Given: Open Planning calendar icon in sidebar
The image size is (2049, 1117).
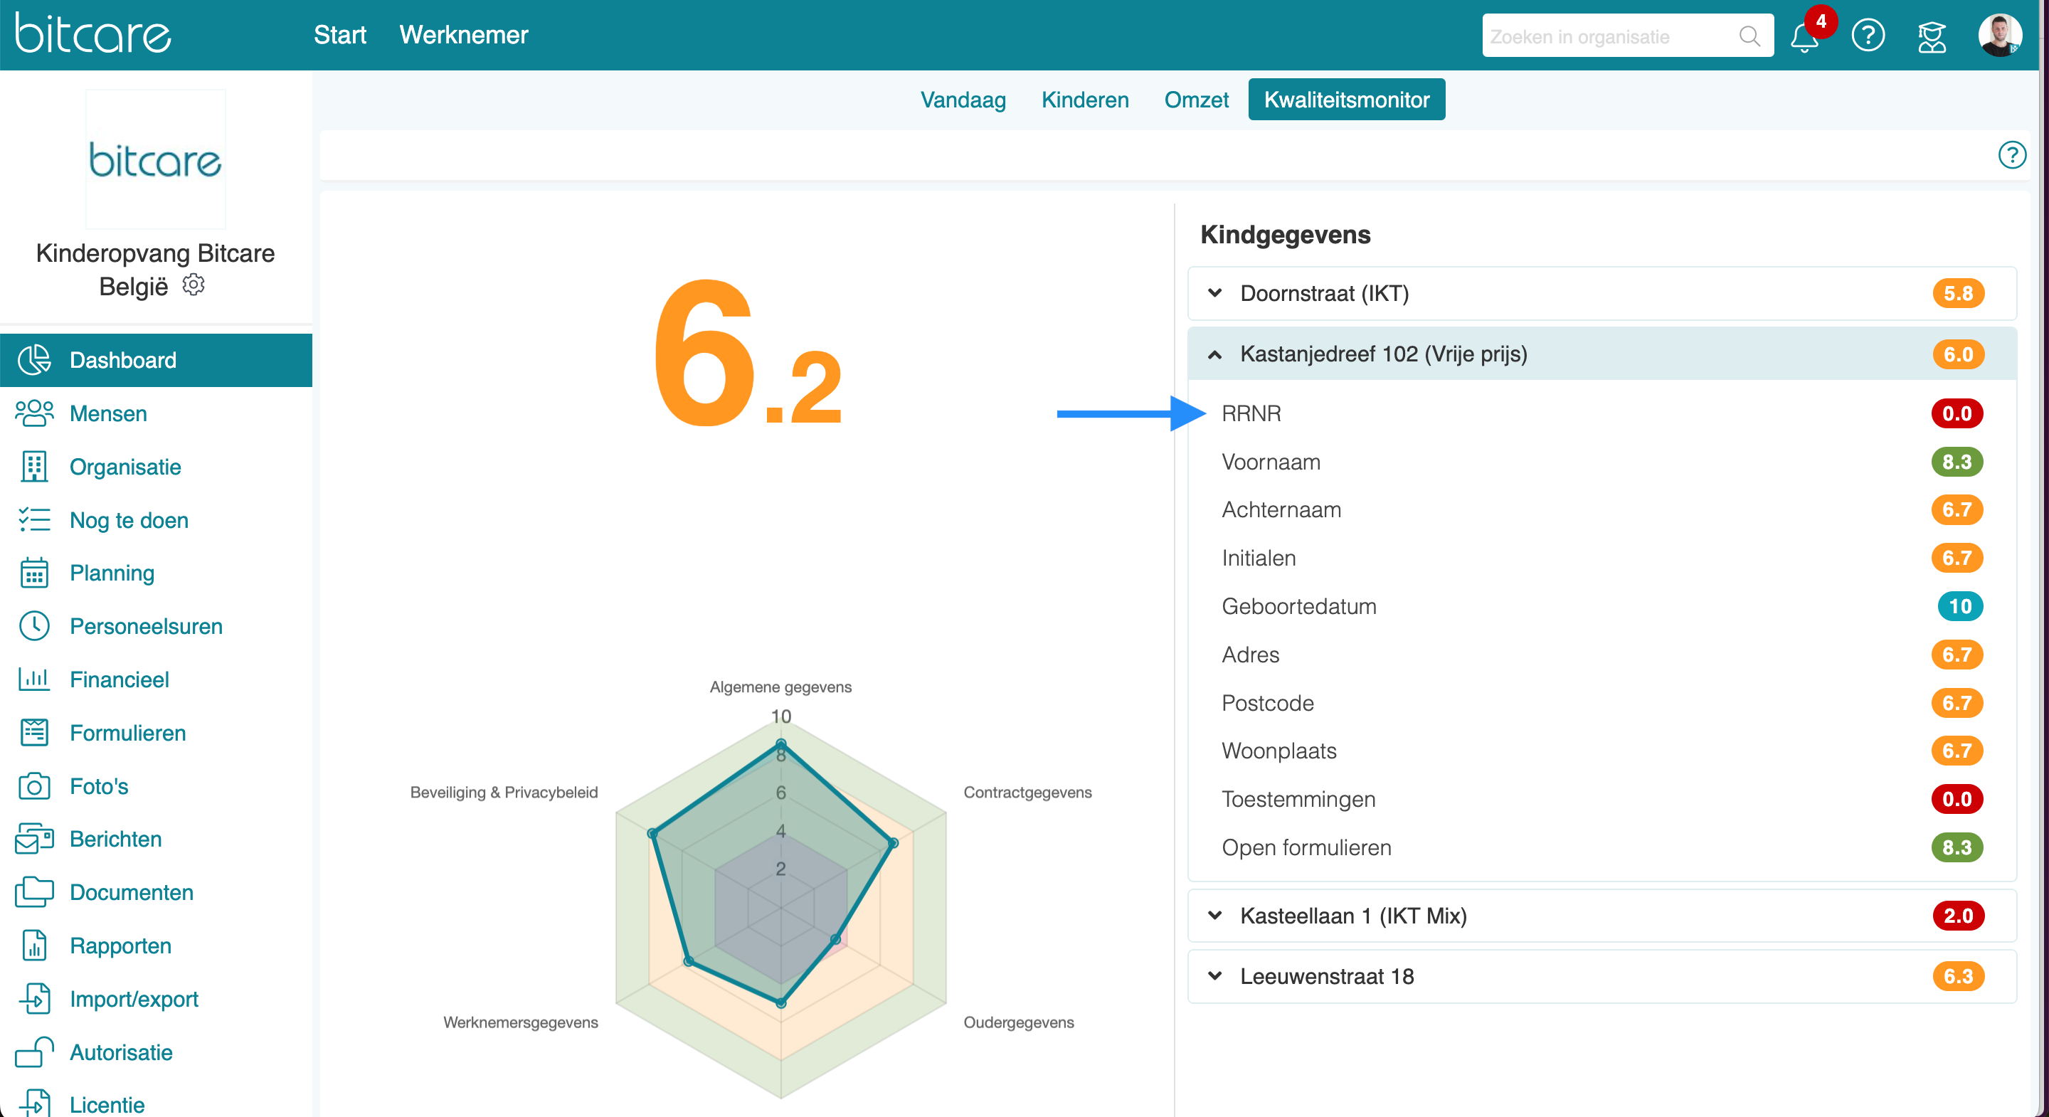Looking at the screenshot, I should point(33,573).
